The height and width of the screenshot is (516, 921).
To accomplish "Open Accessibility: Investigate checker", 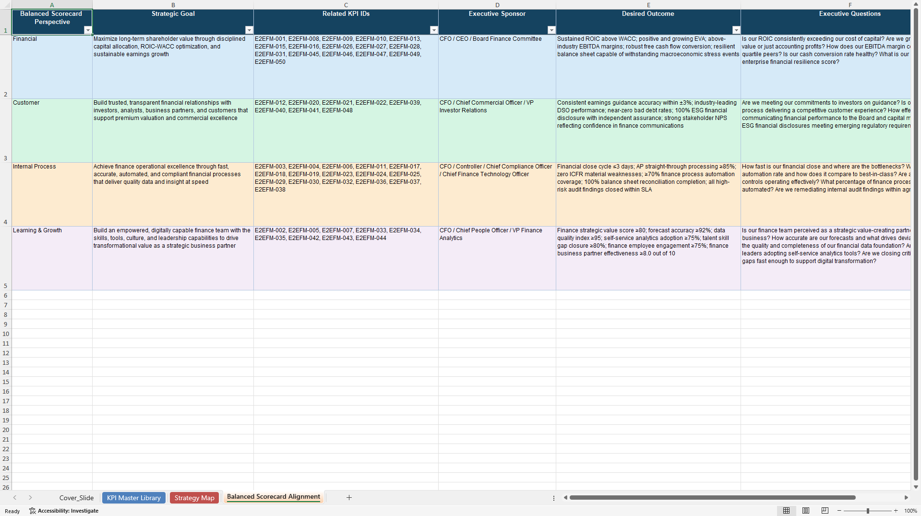I will [x=64, y=511].
